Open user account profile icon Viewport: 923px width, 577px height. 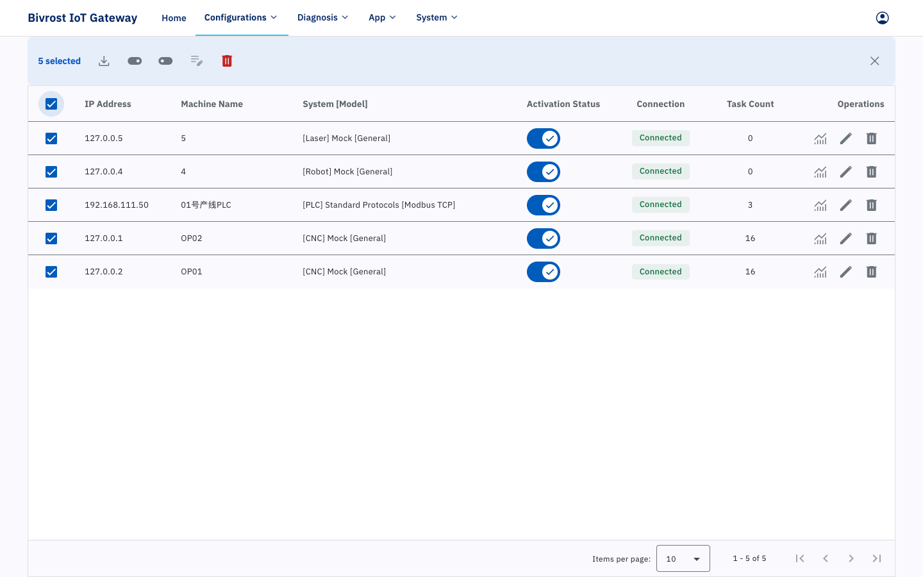(883, 18)
